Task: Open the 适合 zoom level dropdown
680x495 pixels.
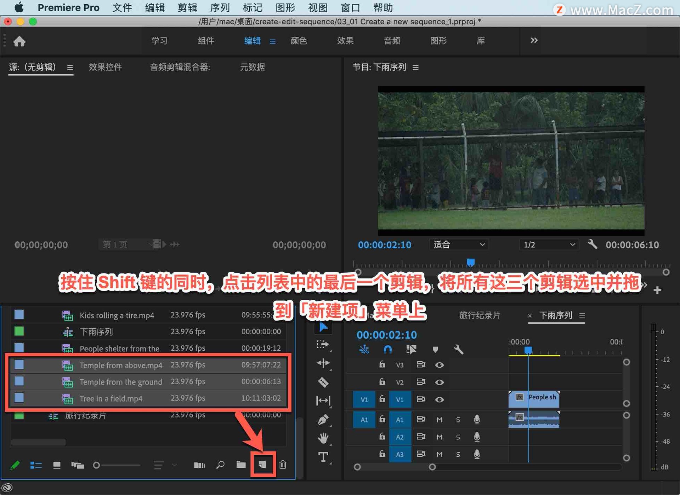Action: [x=459, y=244]
